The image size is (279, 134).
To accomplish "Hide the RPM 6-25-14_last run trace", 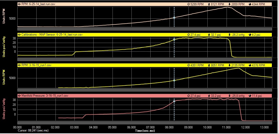I will [x=19, y=4].
